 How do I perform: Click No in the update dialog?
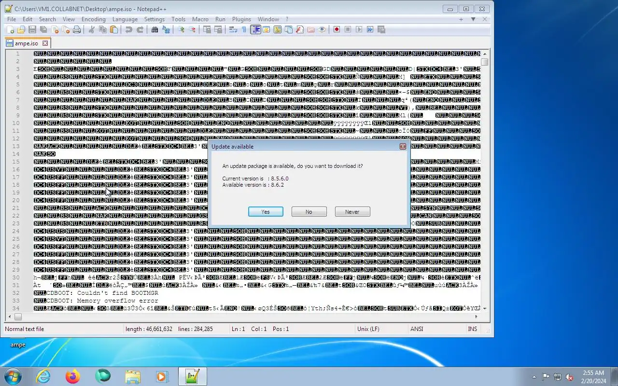point(309,212)
